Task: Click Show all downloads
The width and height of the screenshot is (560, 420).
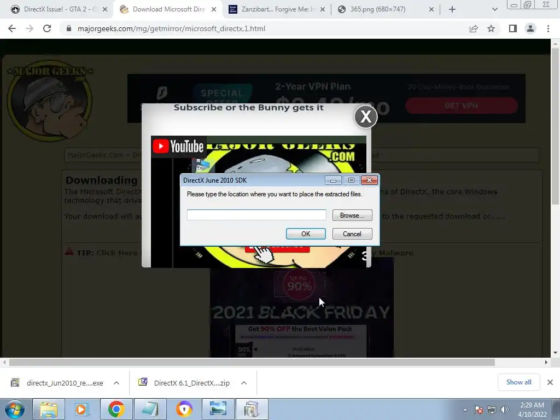Action: (x=518, y=382)
